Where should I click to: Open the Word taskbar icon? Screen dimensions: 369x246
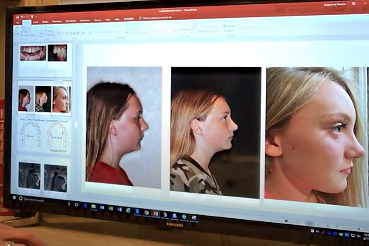pos(120,209)
